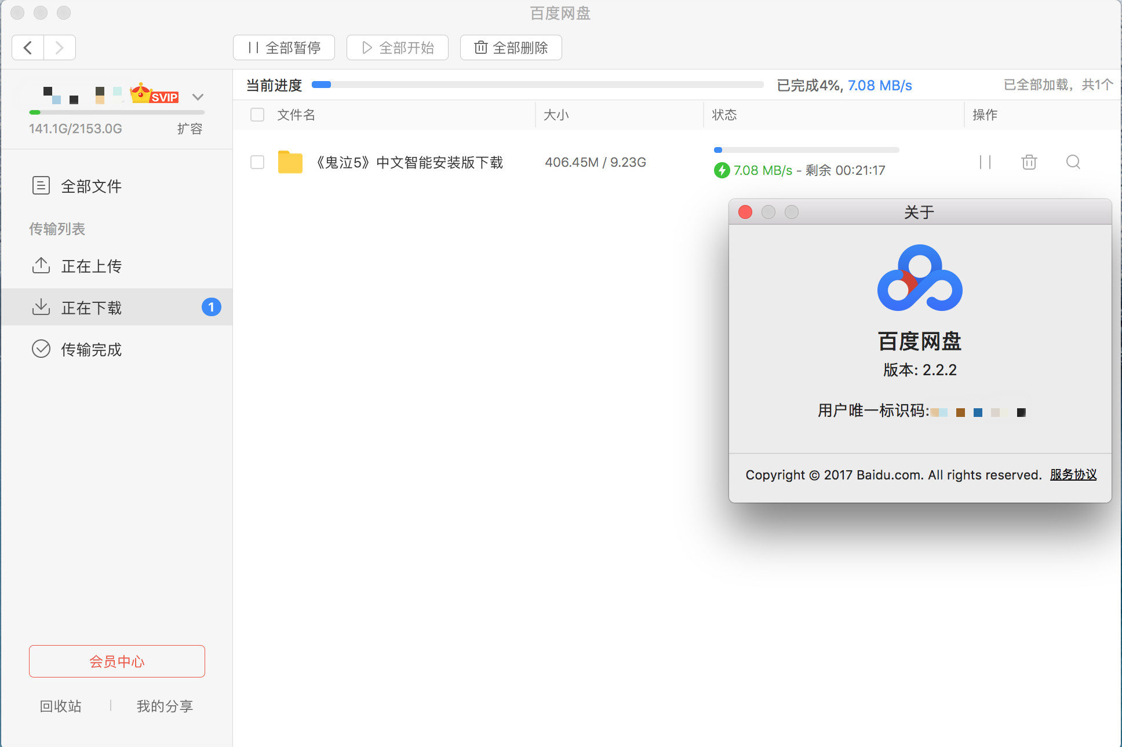Open the 传输完成 list
The height and width of the screenshot is (747, 1122).
click(91, 349)
